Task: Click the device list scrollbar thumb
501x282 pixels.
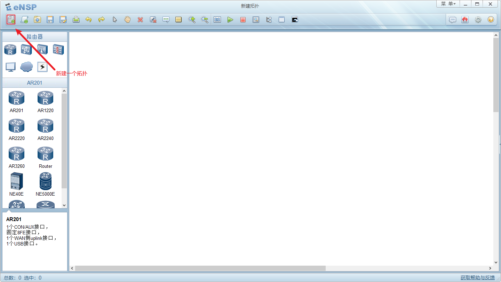Action: [x=64, y=141]
